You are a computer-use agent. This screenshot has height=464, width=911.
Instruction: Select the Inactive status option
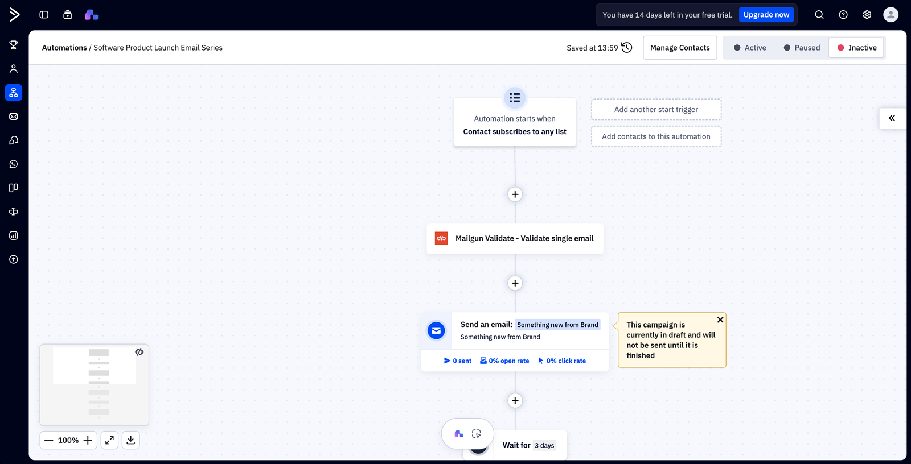856,48
